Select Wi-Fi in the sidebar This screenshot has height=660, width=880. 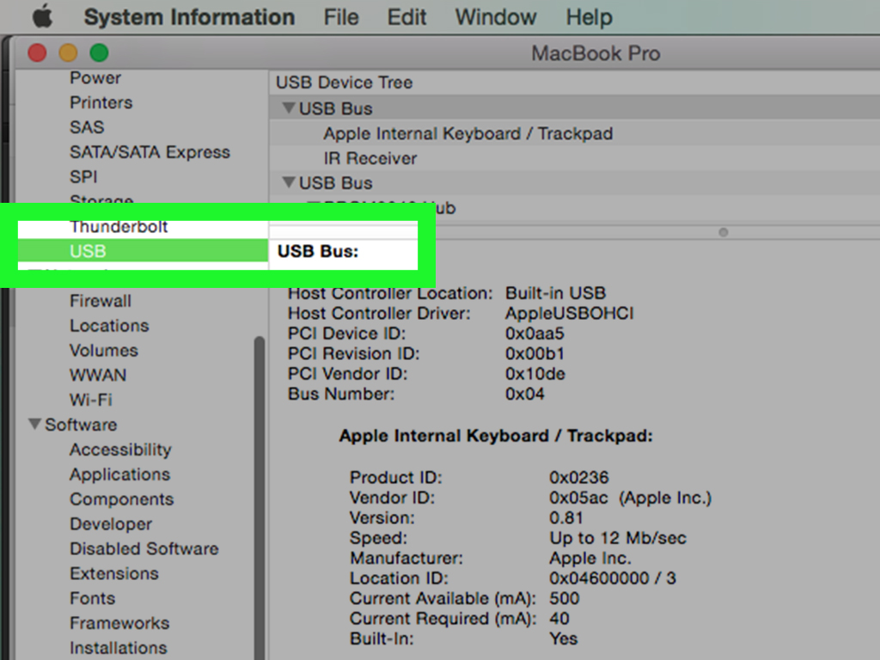pyautogui.click(x=91, y=400)
